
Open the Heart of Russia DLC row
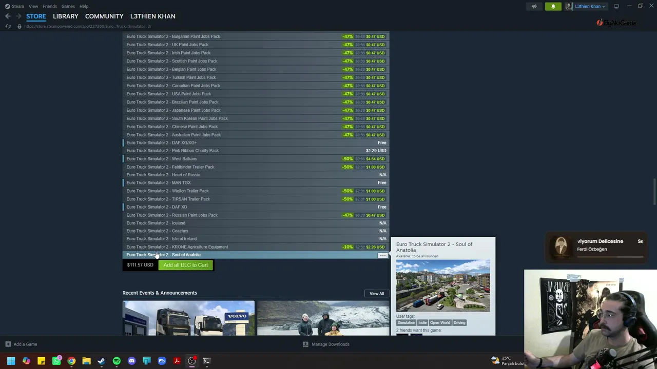[256, 175]
